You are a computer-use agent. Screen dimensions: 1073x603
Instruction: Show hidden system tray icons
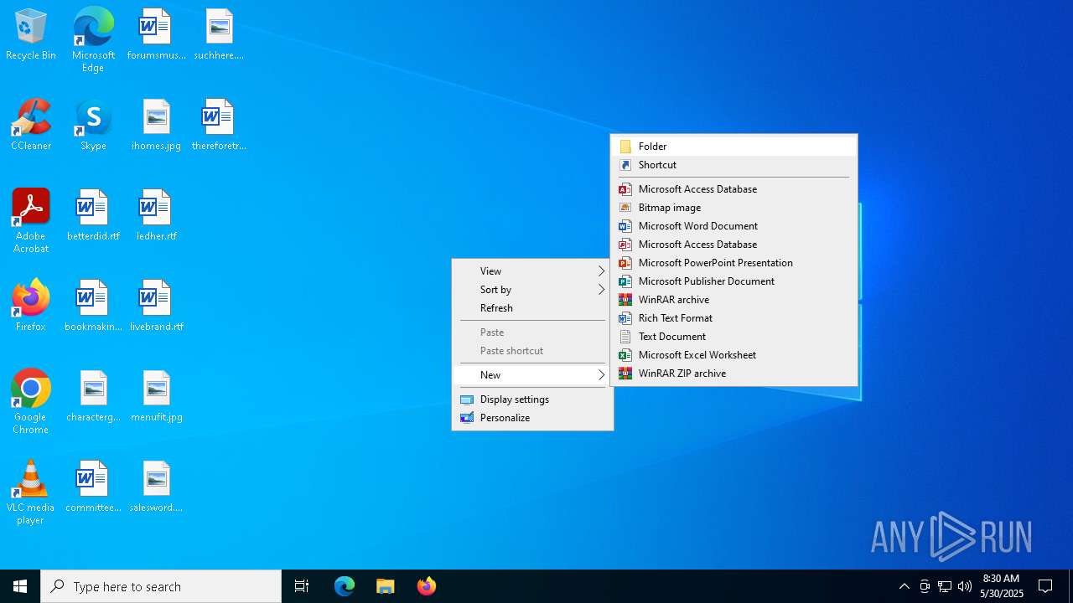[905, 586]
